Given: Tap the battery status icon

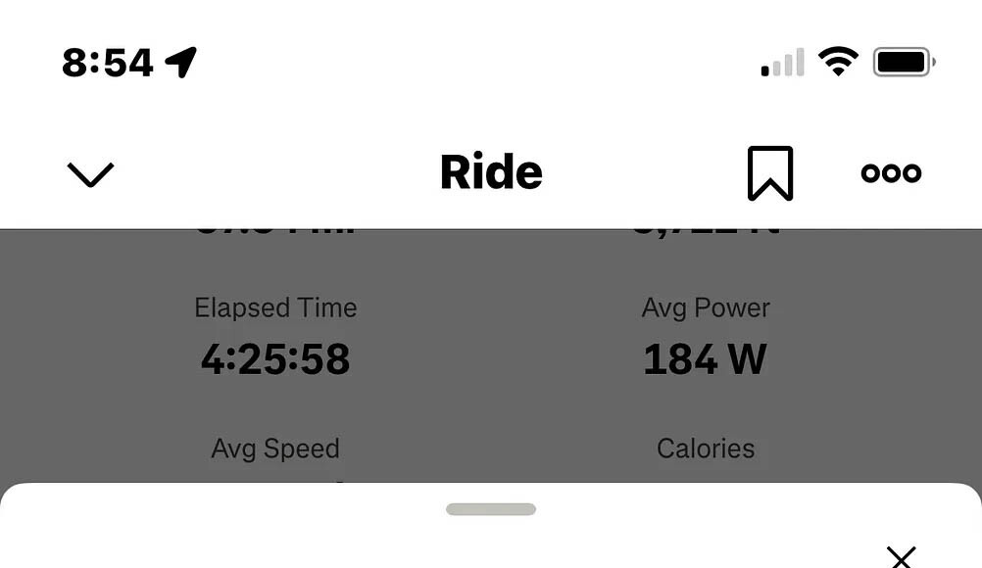Looking at the screenshot, I should pyautogui.click(x=904, y=62).
